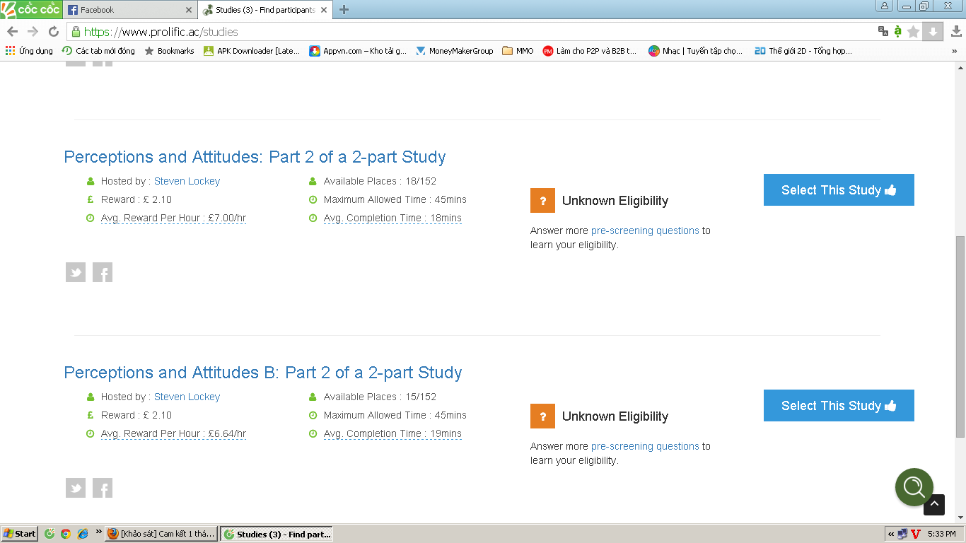Open the MoneyMakerGroup bookmark
This screenshot has height=543, width=966.
coord(455,51)
